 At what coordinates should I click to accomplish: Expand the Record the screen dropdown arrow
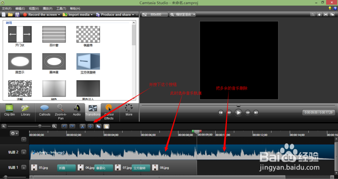point(59,15)
